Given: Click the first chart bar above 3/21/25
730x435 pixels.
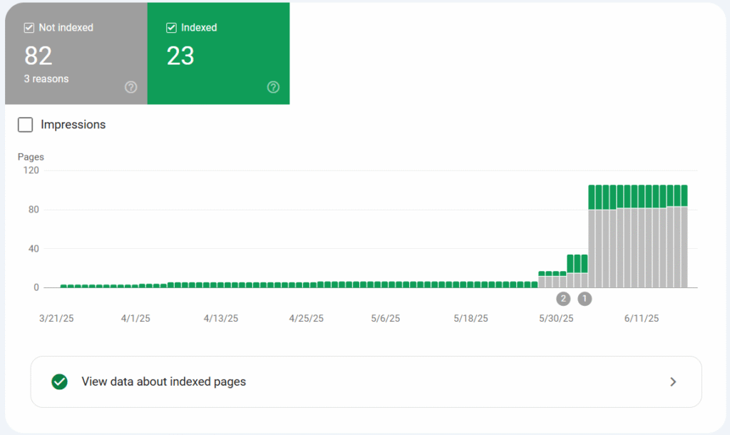Looking at the screenshot, I should click(x=63, y=286).
